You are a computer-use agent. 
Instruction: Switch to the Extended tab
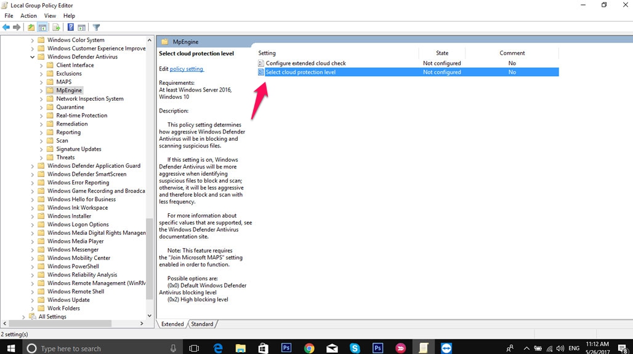tap(172, 324)
